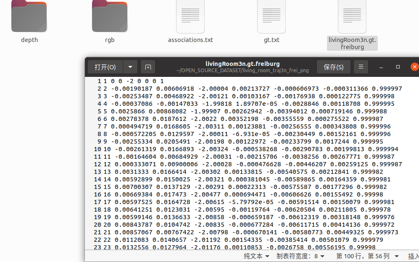Click value 0.00606918 in line 2

pyautogui.click(x=175, y=89)
